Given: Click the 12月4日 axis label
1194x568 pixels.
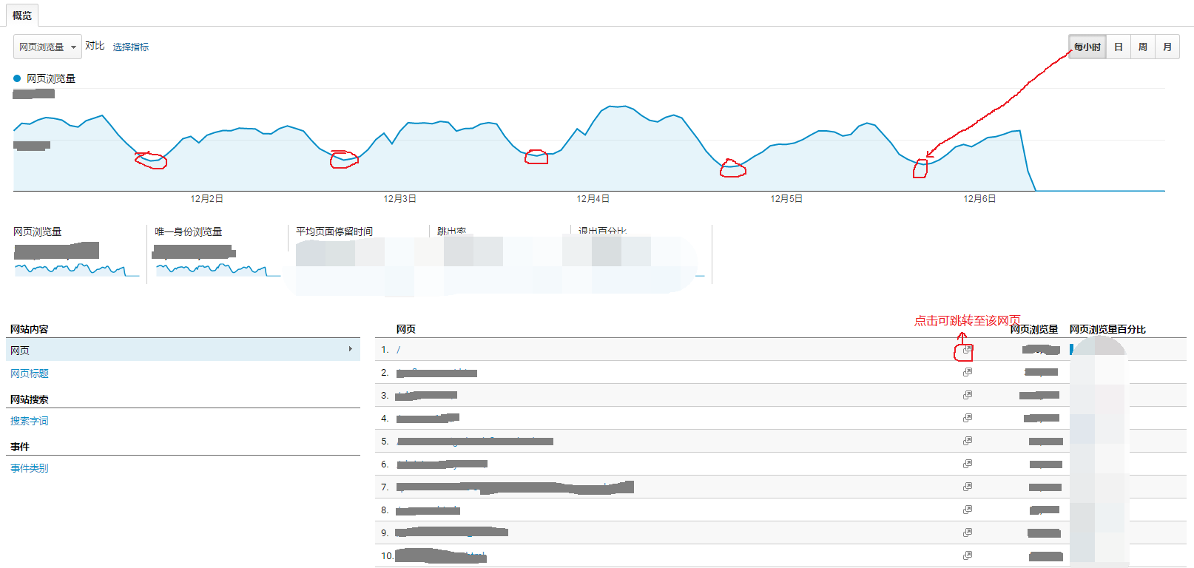Looking at the screenshot, I should point(593,199).
